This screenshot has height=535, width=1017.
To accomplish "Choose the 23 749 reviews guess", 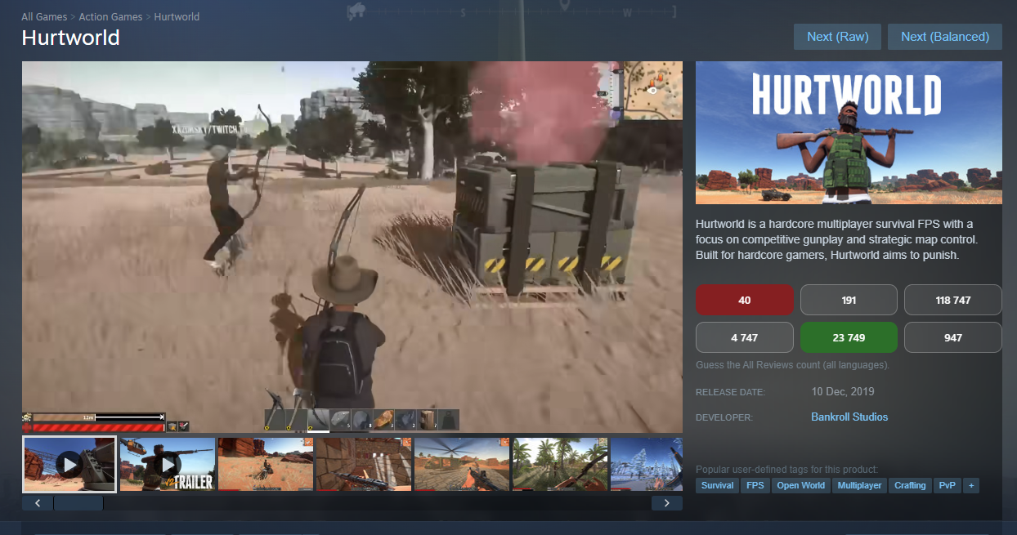I will point(849,337).
